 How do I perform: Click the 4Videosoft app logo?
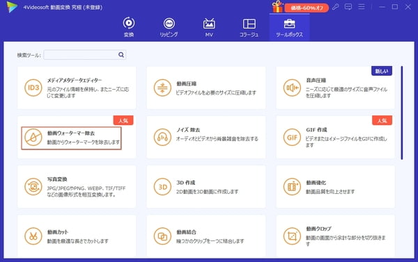pyautogui.click(x=13, y=7)
